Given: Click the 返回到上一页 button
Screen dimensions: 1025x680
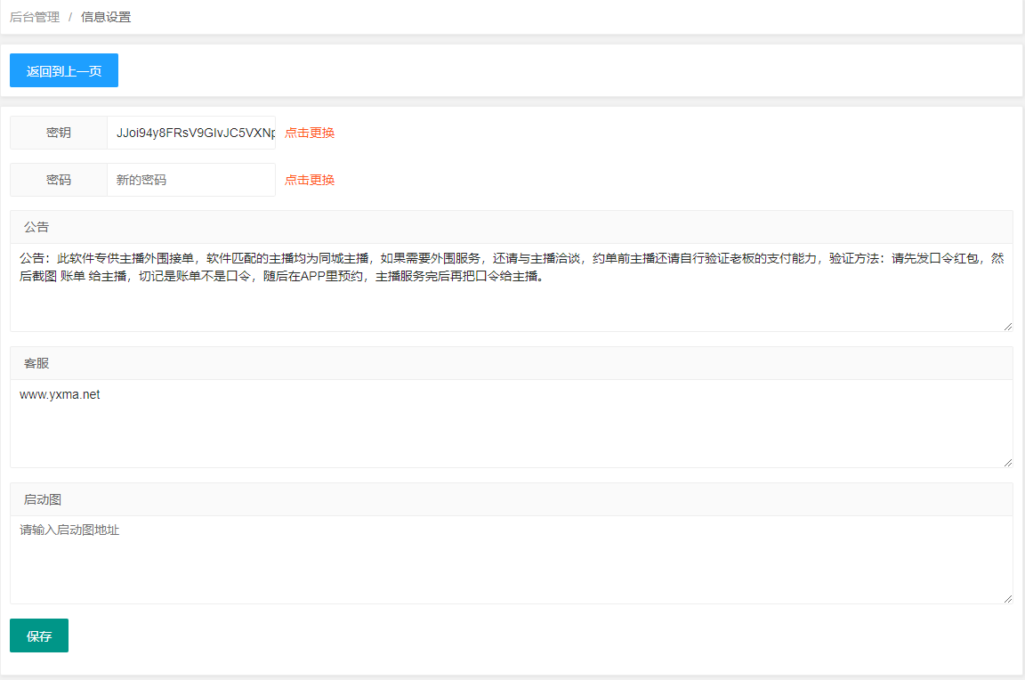Looking at the screenshot, I should [x=63, y=70].
